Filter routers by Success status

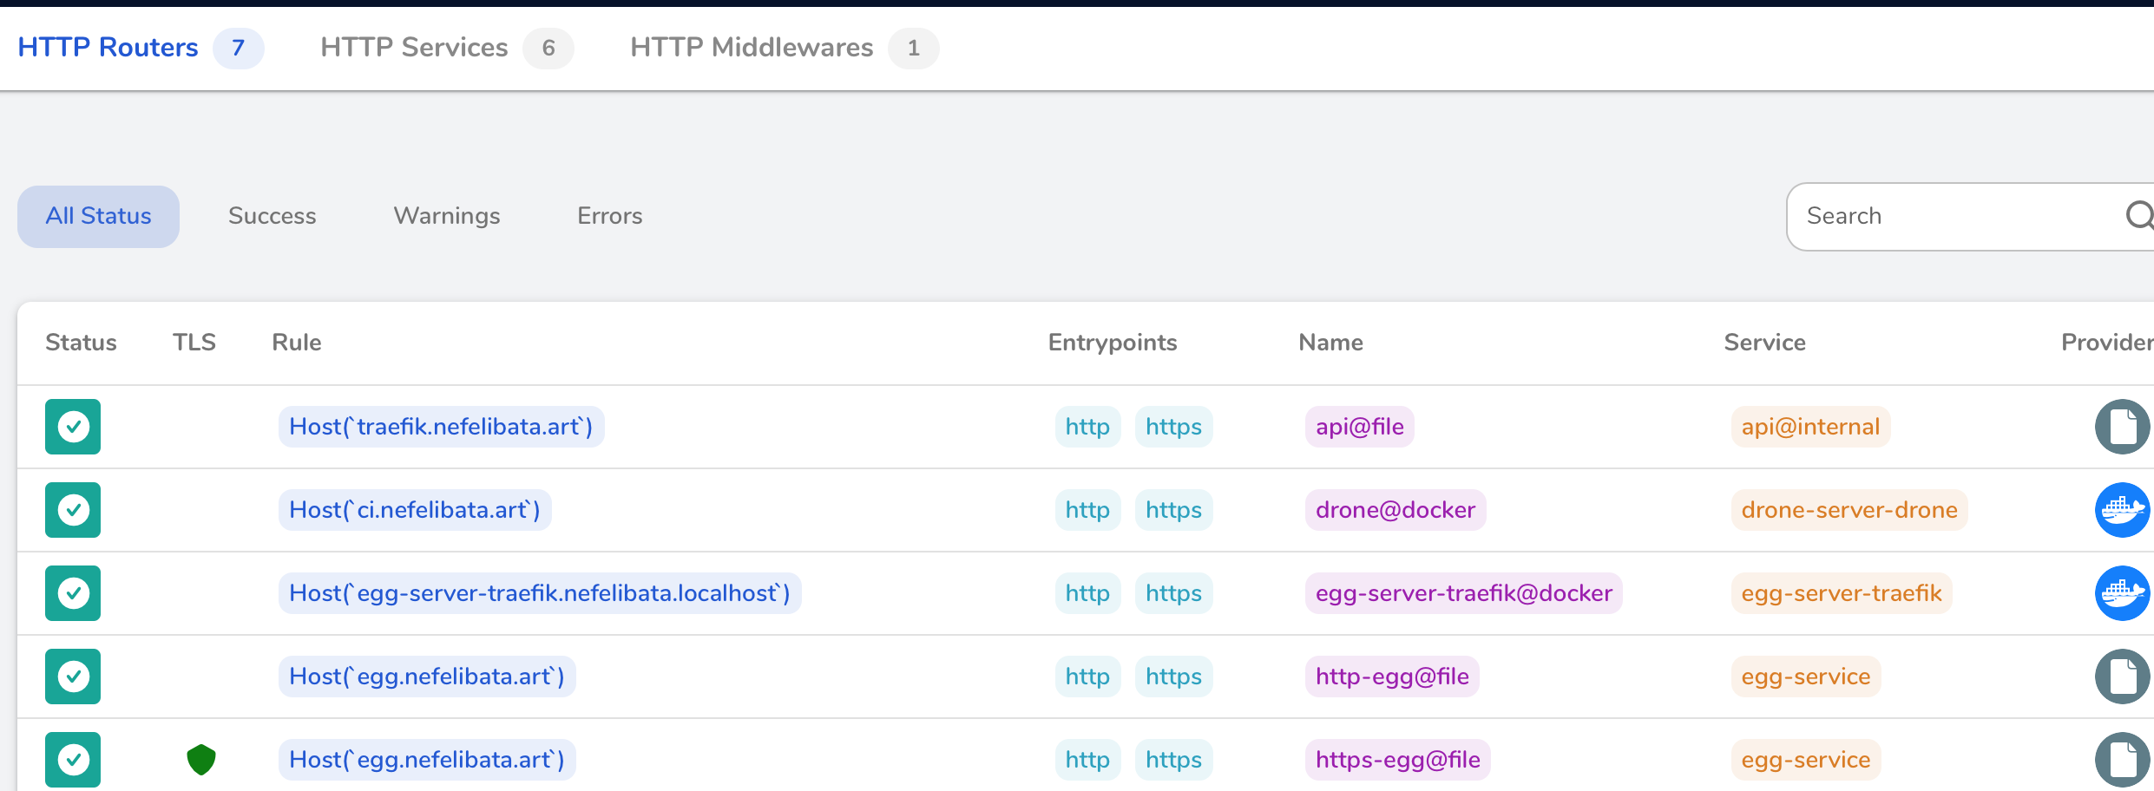pos(272,216)
